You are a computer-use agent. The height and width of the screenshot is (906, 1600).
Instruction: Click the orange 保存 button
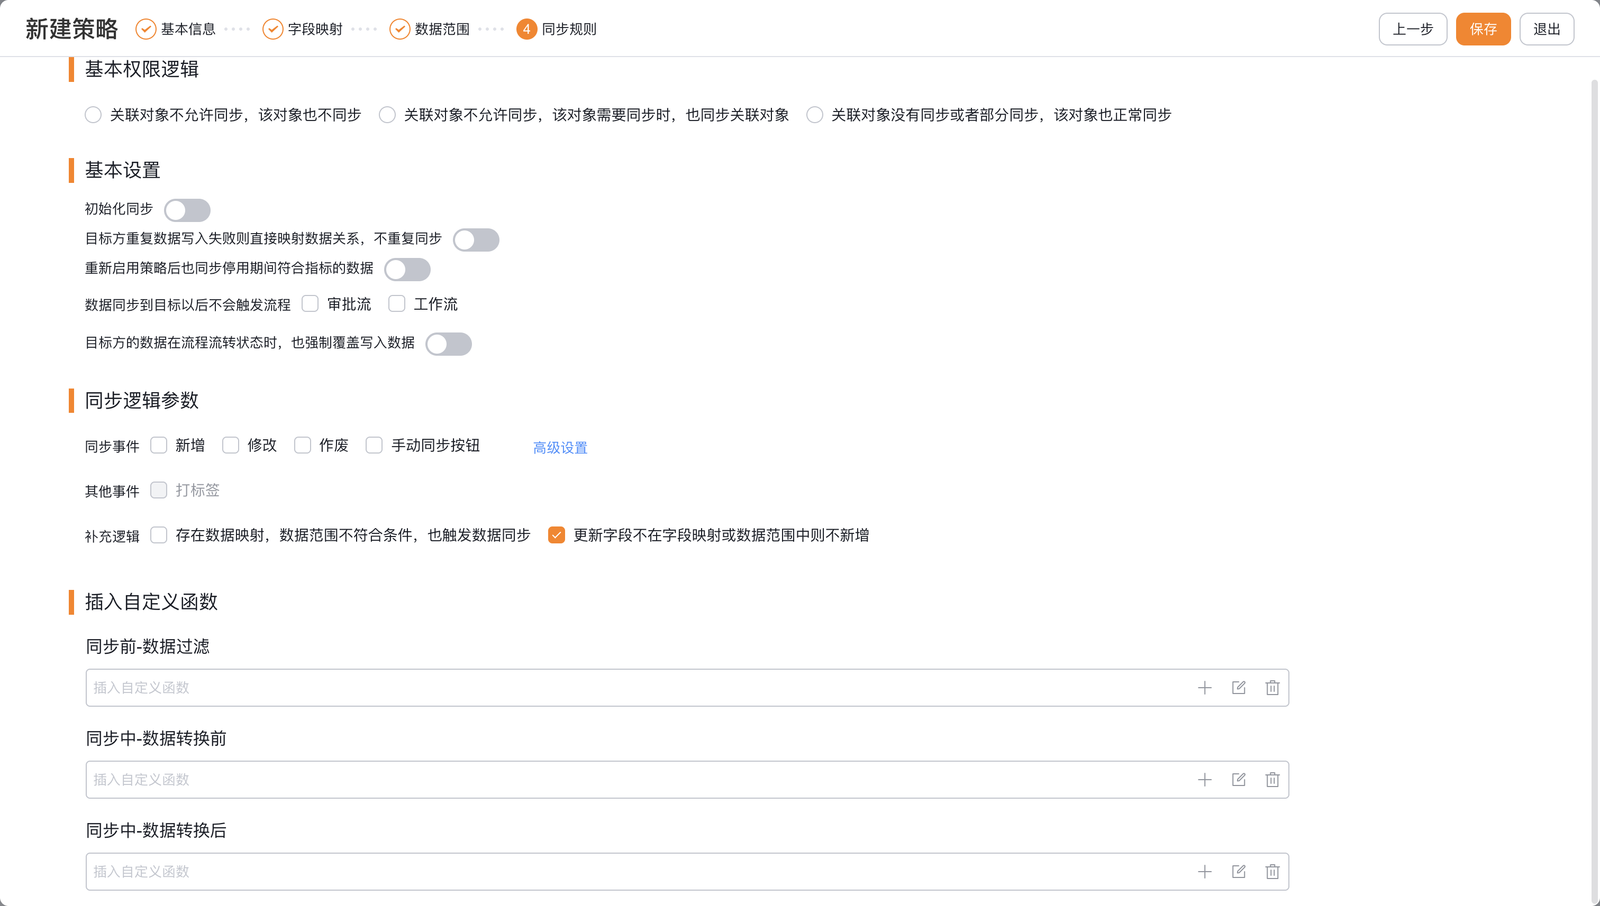(x=1484, y=29)
